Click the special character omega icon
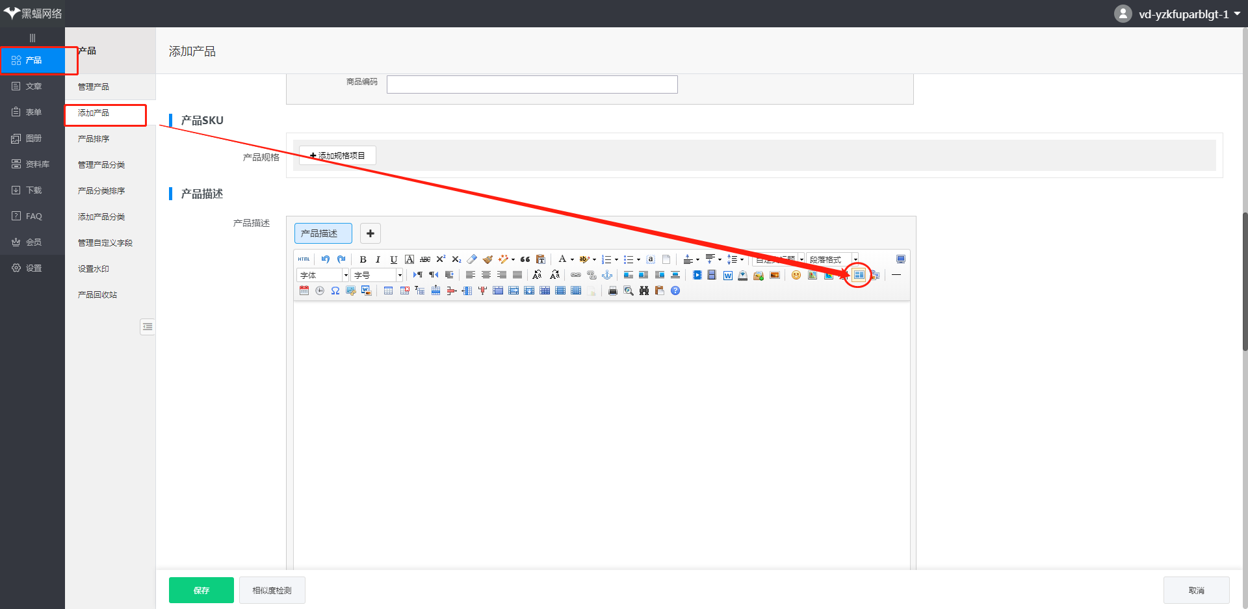This screenshot has height=609, width=1248. pyautogui.click(x=335, y=291)
